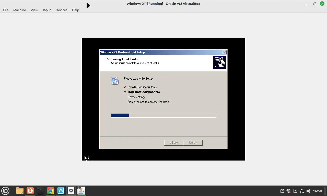
Task: Click the disabled Next button in Setup
Action: coord(193,143)
